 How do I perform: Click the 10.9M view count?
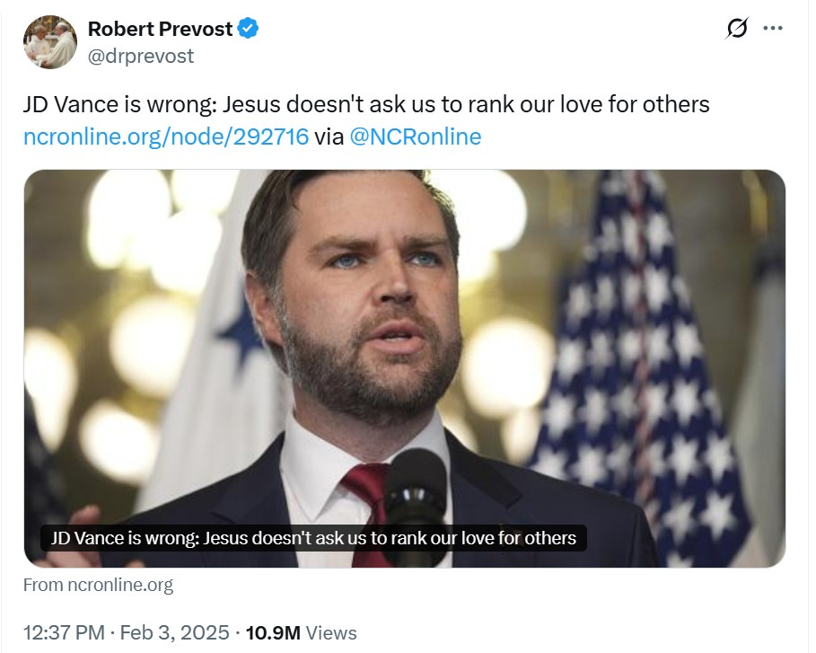272,632
